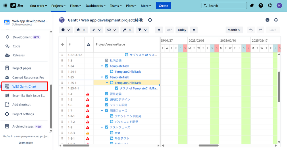Click checkbox icon of 1-24 TemplateTask
The height and width of the screenshot is (150, 287).
107,66
